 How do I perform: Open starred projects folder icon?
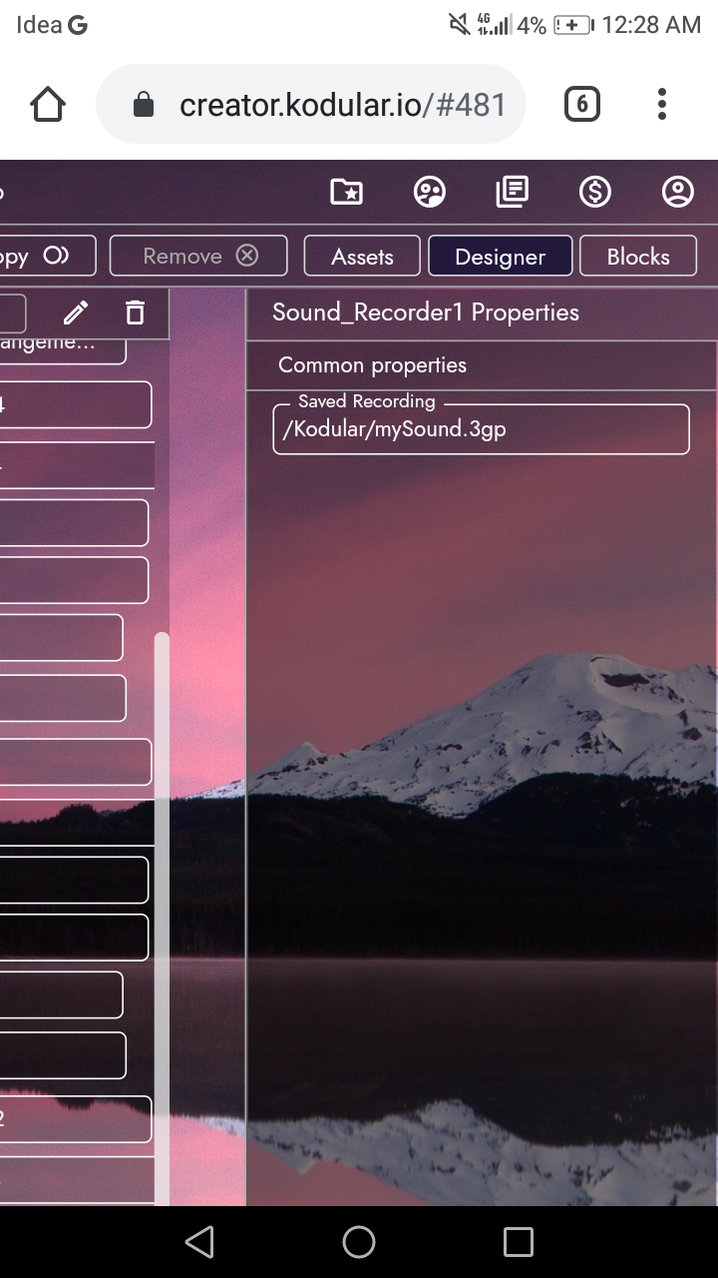click(346, 192)
